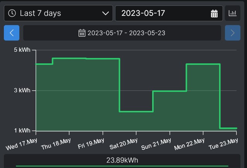Image resolution: width=247 pixels, height=168 pixels.
Task: Select the Wed 17.May axis label
Action: (21, 144)
